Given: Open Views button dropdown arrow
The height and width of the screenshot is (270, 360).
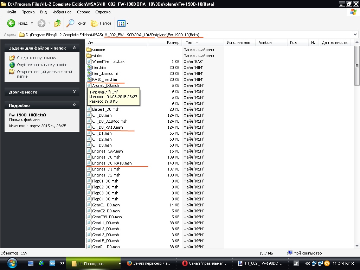Looking at the screenshot, I should click(x=127, y=23).
